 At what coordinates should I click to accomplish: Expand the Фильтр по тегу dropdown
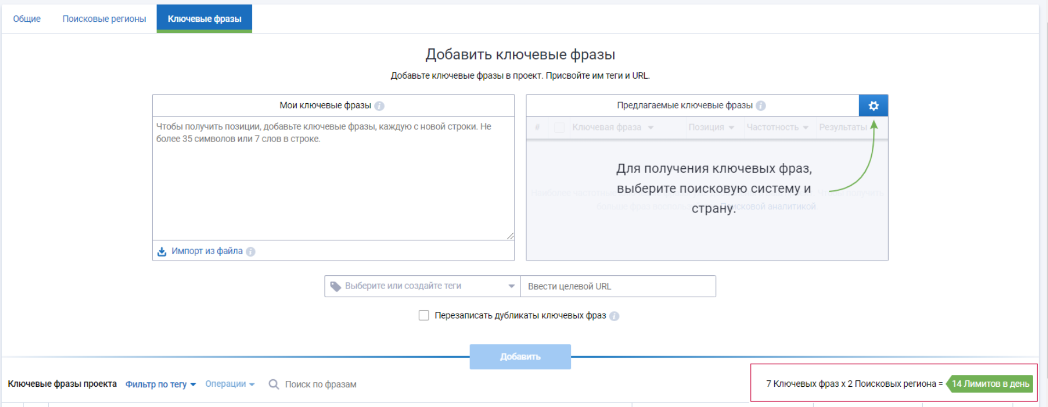160,385
